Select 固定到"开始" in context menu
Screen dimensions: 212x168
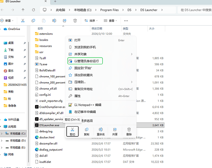coord(101,68)
